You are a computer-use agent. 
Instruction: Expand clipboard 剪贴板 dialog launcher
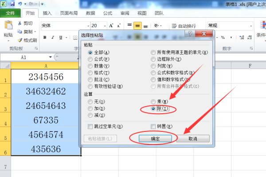[36, 48]
